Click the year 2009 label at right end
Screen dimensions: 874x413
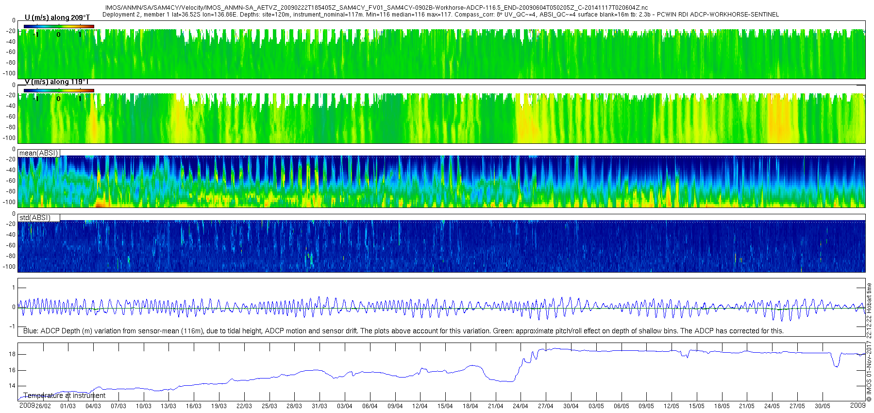[857, 405]
